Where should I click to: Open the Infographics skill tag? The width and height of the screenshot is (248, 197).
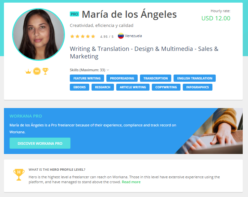[x=198, y=87]
